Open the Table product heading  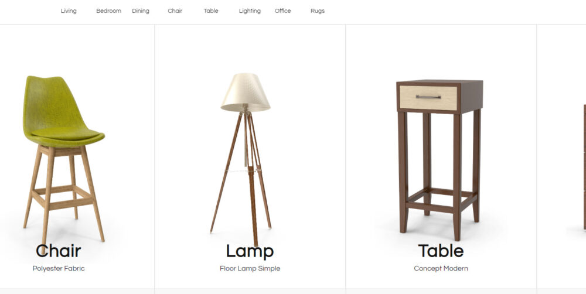[441, 251]
